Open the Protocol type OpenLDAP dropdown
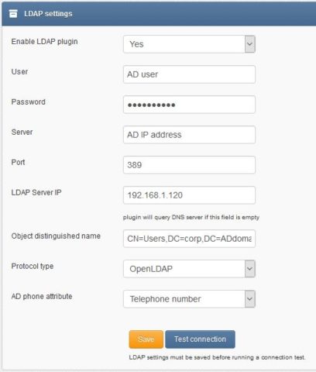316x372 pixels. coord(189,269)
